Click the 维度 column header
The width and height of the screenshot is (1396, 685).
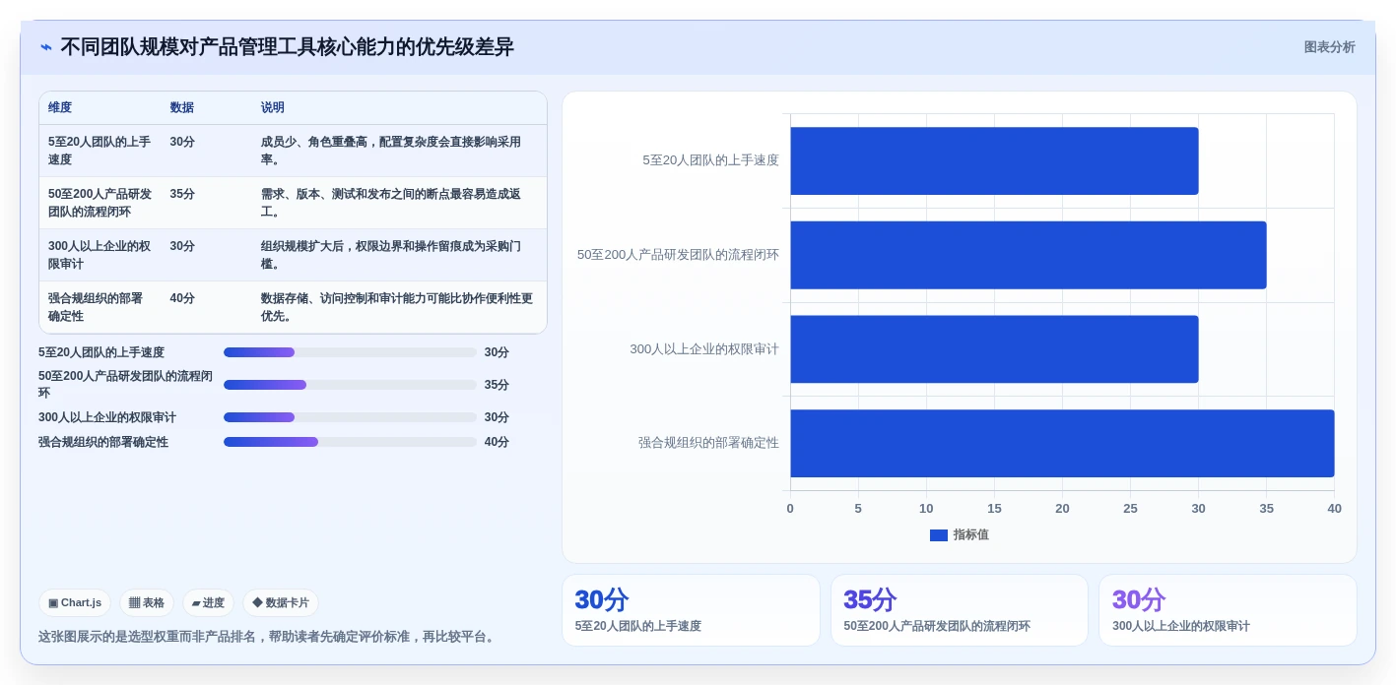point(60,108)
